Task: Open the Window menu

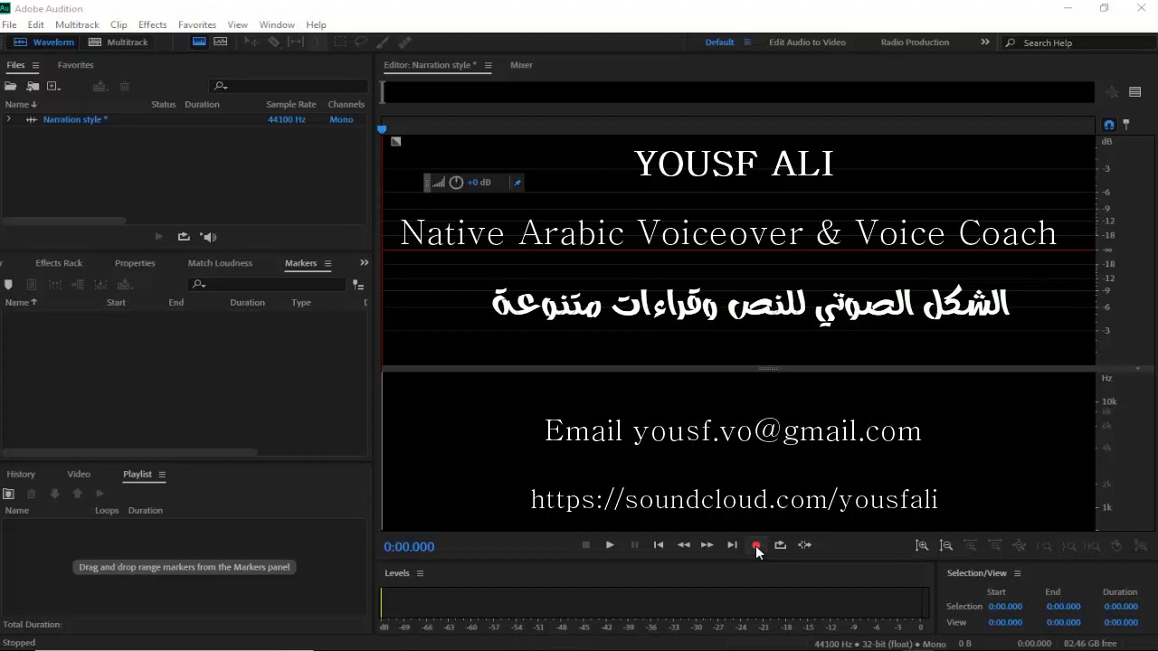Action: pyautogui.click(x=277, y=24)
